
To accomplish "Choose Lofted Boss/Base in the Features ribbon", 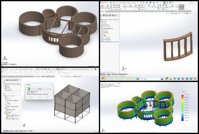I will click(x=115, y=7).
